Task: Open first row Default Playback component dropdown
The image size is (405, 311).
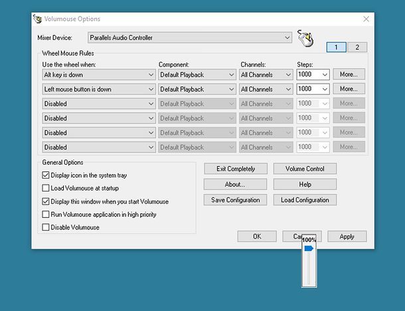Action: 197,74
